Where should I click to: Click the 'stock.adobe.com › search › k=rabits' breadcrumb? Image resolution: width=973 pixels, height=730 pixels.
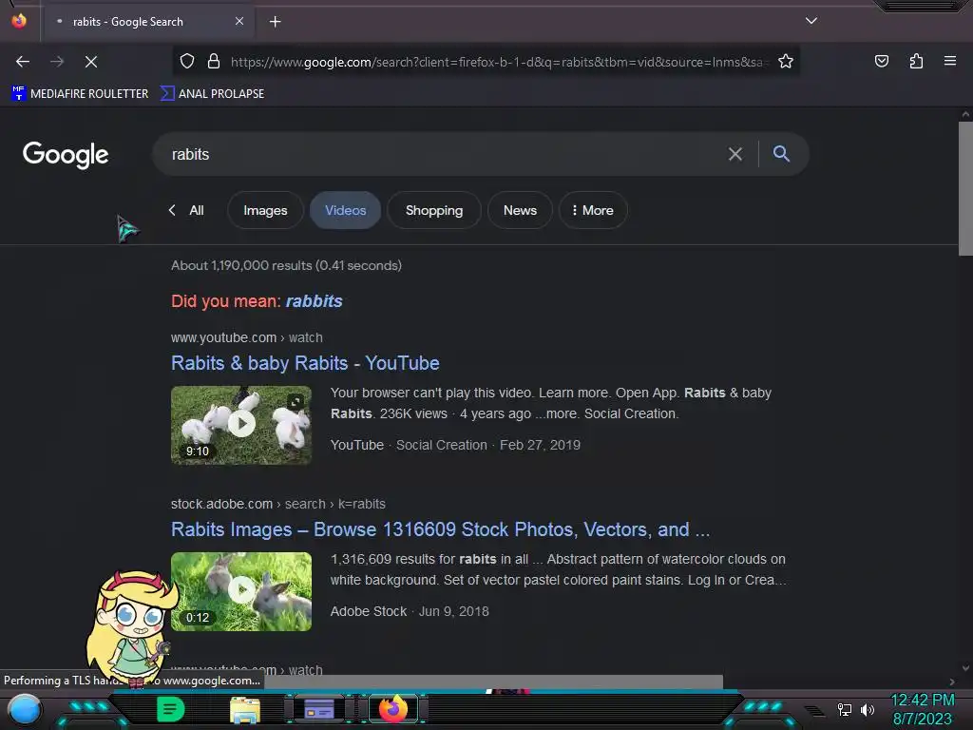(278, 504)
